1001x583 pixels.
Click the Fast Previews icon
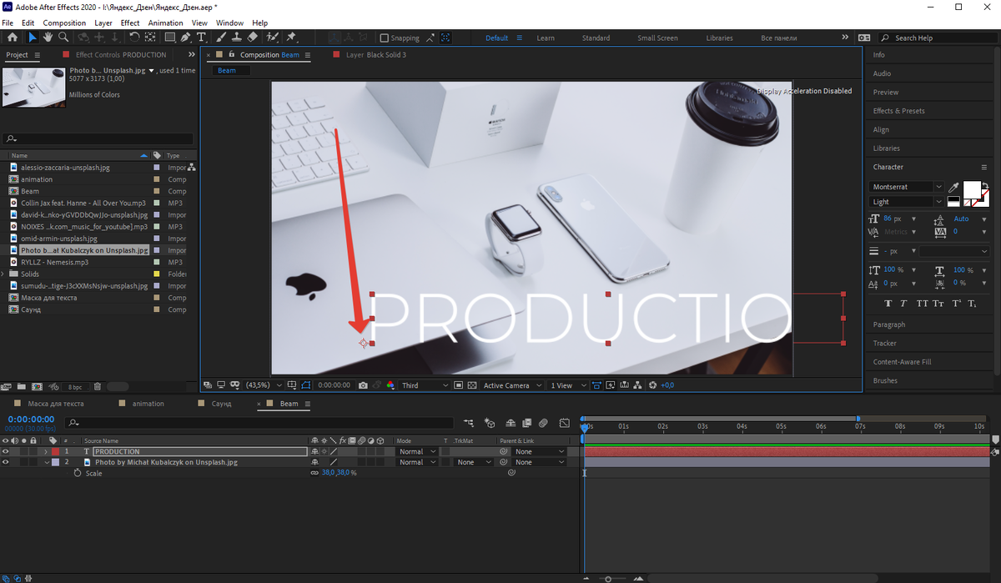point(611,385)
